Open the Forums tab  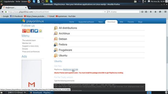tap(131, 22)
